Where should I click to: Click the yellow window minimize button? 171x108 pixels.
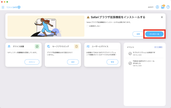pyautogui.click(x=5, y=2)
